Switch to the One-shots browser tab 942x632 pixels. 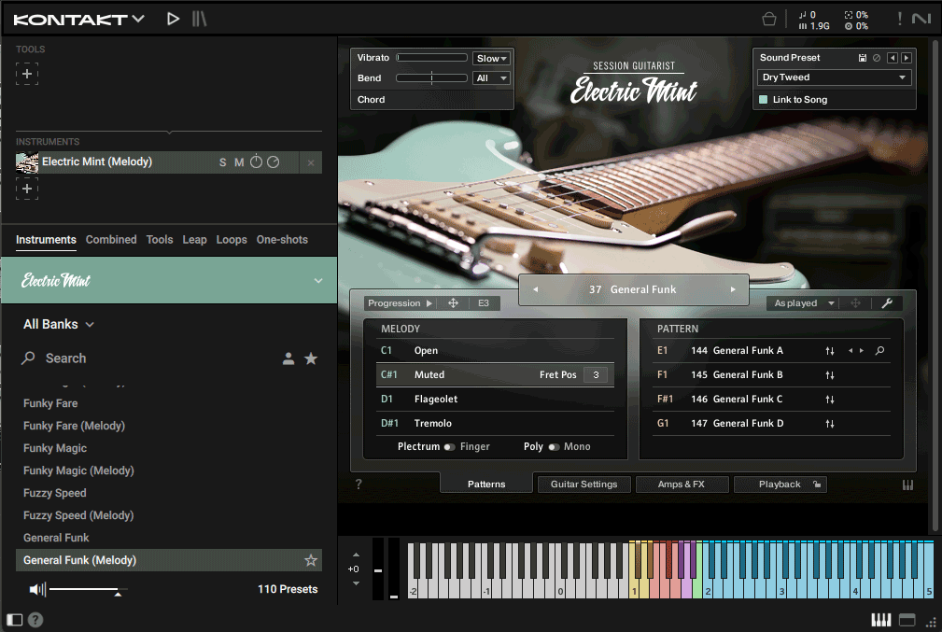282,240
